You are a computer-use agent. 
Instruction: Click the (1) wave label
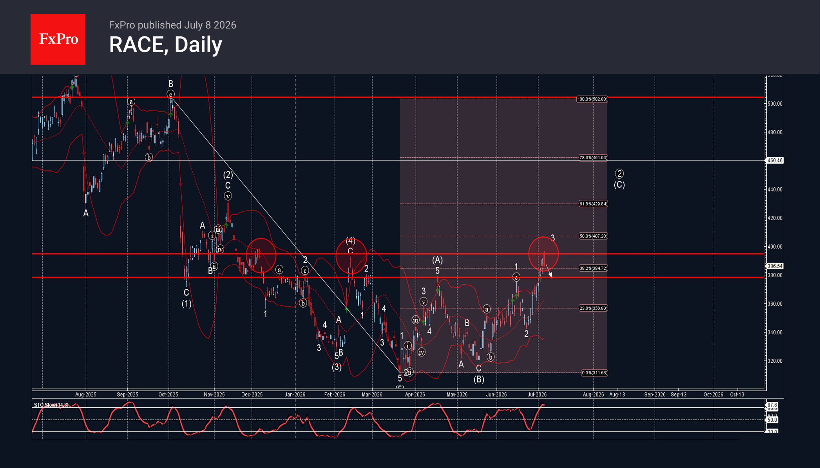(x=186, y=304)
